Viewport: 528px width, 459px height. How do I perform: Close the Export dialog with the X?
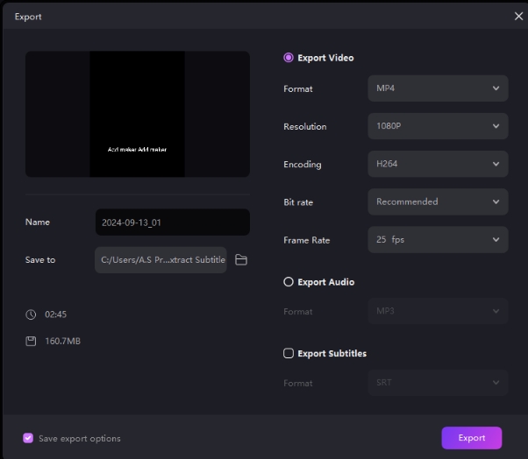518,16
